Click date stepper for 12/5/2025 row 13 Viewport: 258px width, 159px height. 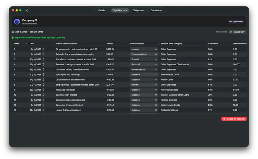point(43,110)
